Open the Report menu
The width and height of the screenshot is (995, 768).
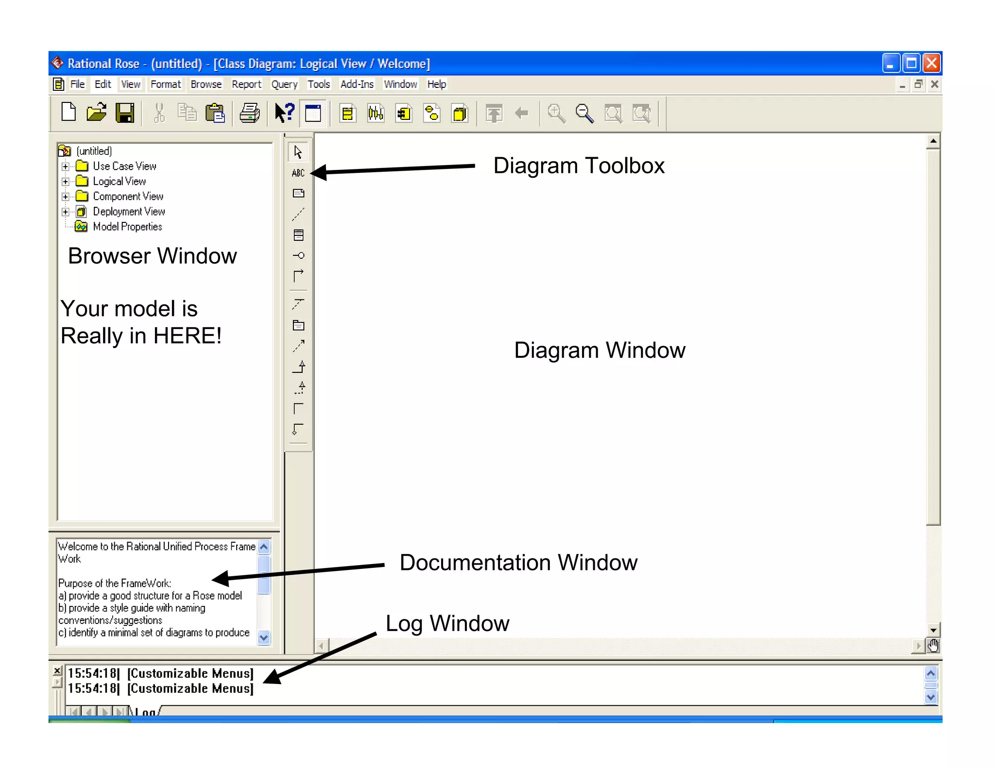246,84
